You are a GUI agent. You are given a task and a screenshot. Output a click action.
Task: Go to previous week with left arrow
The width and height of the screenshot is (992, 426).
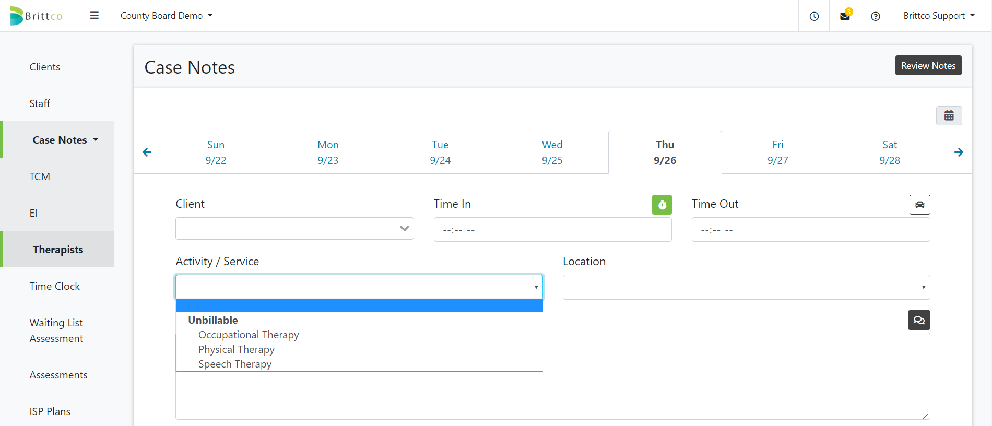click(x=147, y=152)
